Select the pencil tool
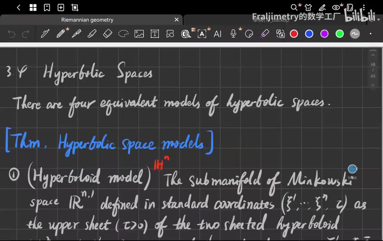 (60, 34)
